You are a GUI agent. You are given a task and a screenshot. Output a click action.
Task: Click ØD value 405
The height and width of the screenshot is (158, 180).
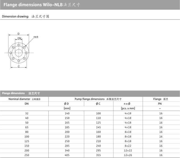tap(67, 155)
